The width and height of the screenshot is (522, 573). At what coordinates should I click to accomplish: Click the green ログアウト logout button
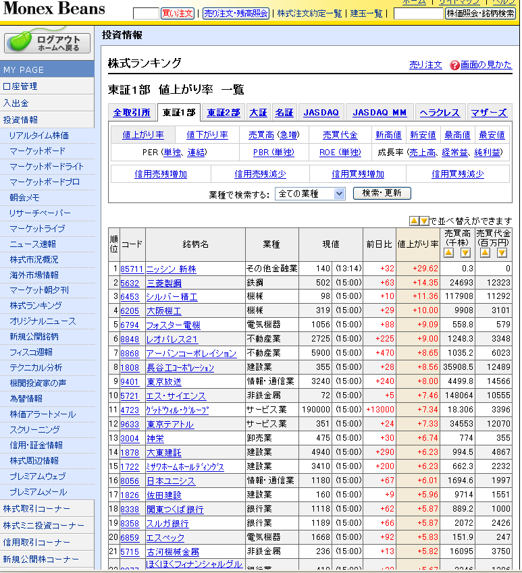point(47,43)
